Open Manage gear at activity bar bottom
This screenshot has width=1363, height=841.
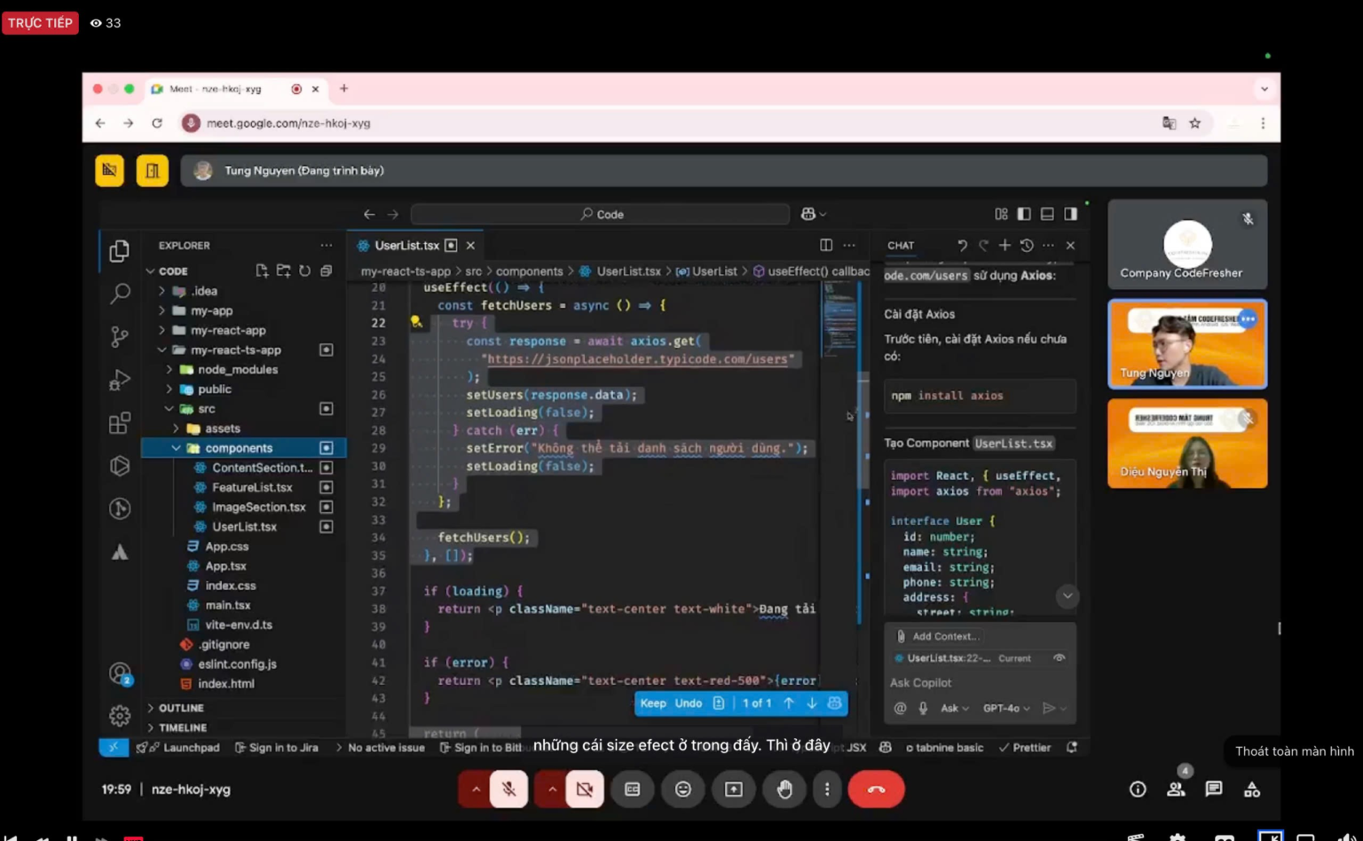[x=120, y=715]
